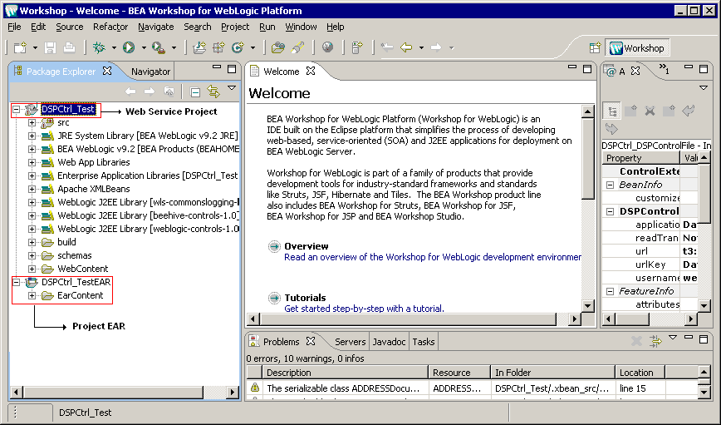Click the Package Explorer horizontal scrollbar right arrow
721x425 pixels.
pos(233,393)
